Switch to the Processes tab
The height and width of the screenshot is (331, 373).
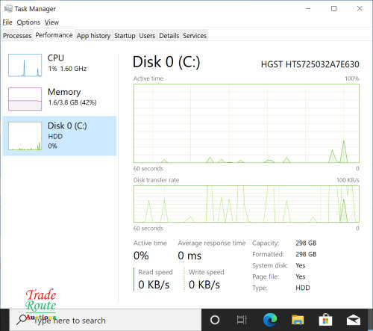(17, 36)
